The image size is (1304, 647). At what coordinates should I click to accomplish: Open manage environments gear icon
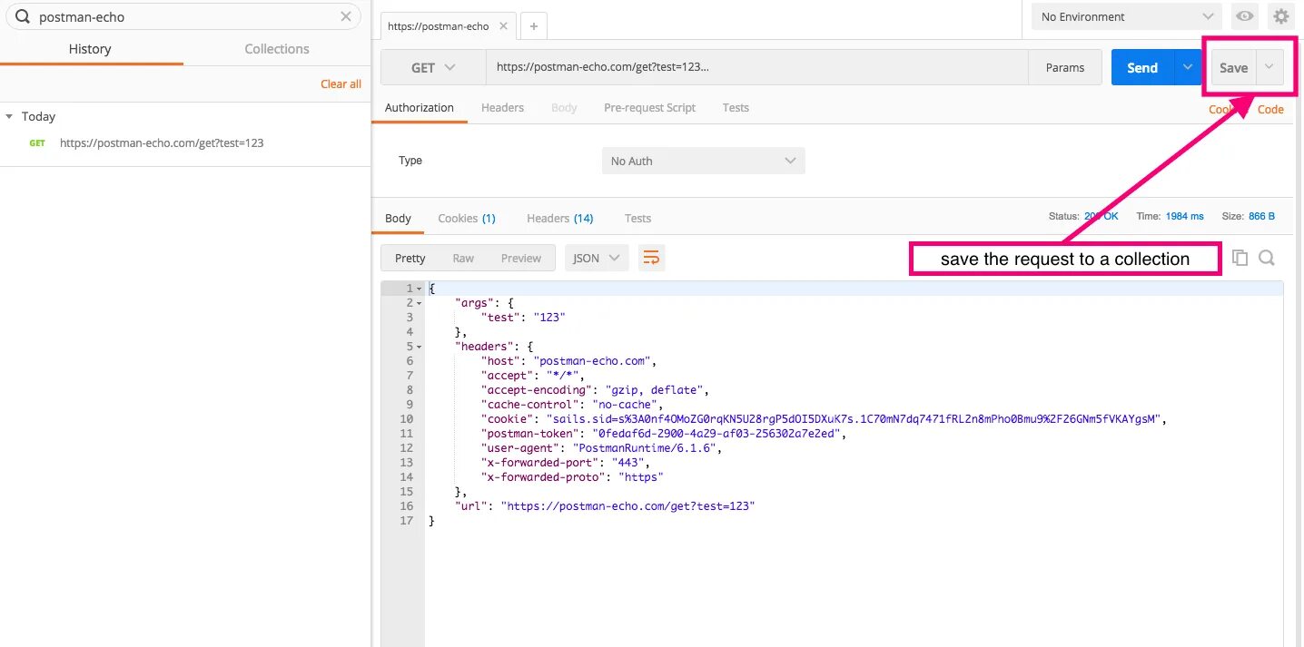1280,16
